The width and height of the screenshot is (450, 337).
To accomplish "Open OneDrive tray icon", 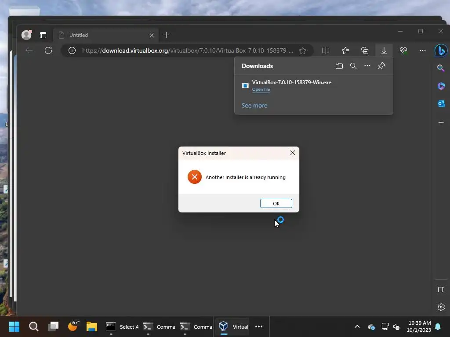I will 371,326.
